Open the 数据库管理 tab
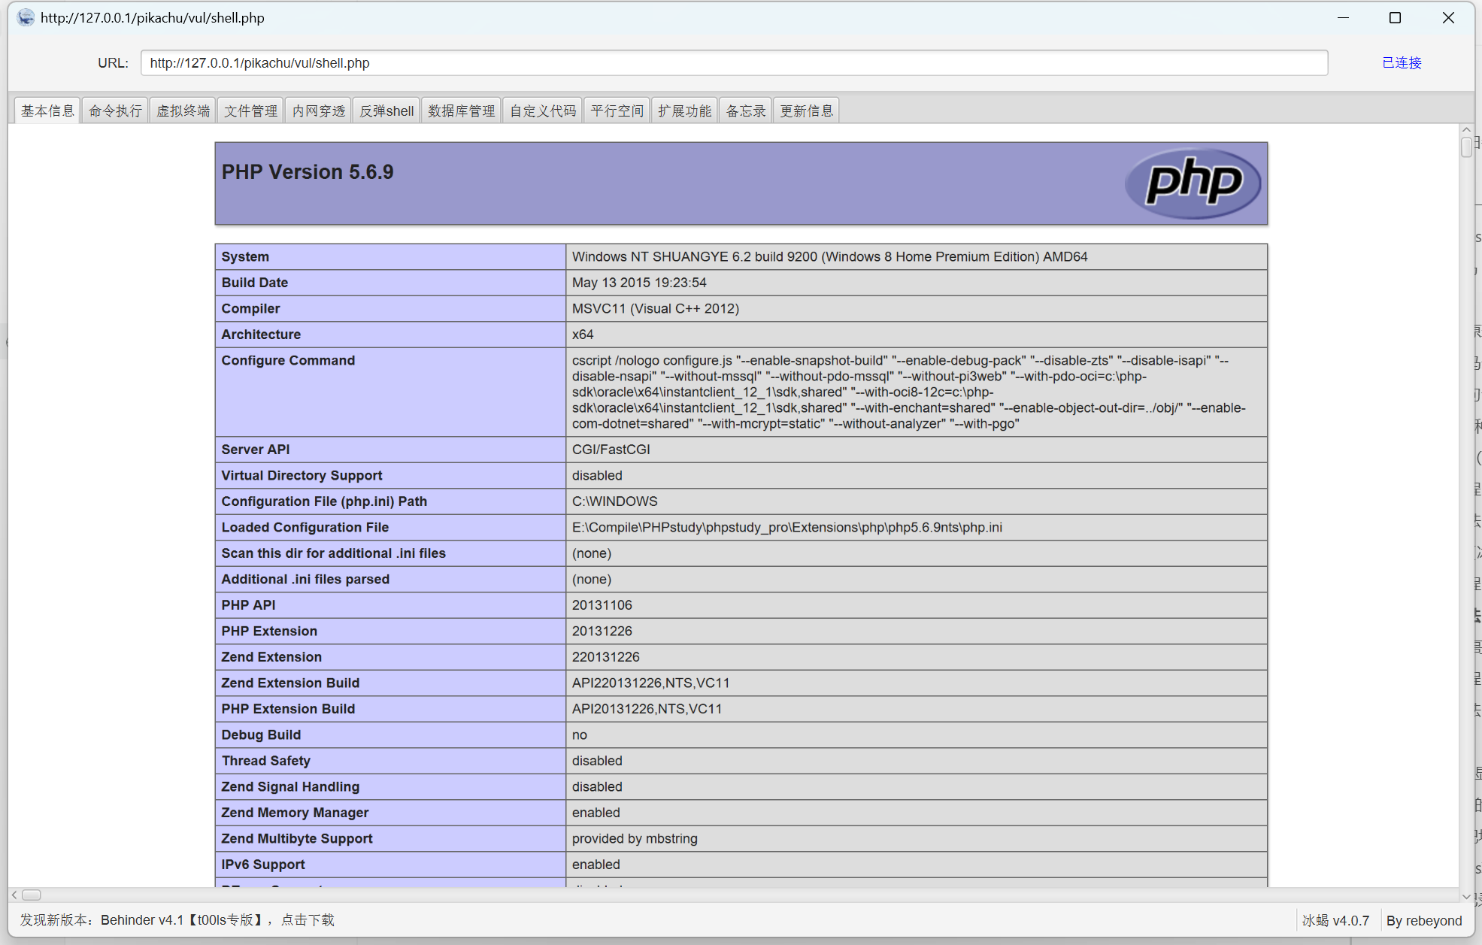The image size is (1482, 945). [461, 111]
